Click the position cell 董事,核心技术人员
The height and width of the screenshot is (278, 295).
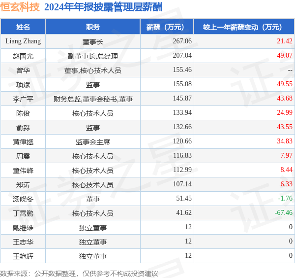click(93, 70)
